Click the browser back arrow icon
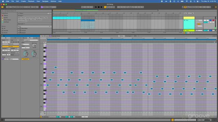This screenshot has width=218, height=122. click(2, 11)
